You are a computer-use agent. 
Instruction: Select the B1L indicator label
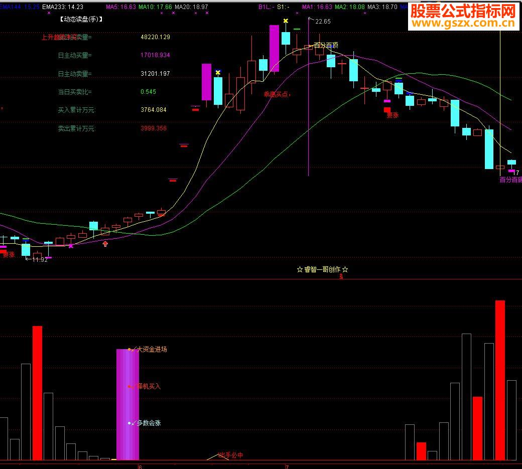[x=267, y=7]
